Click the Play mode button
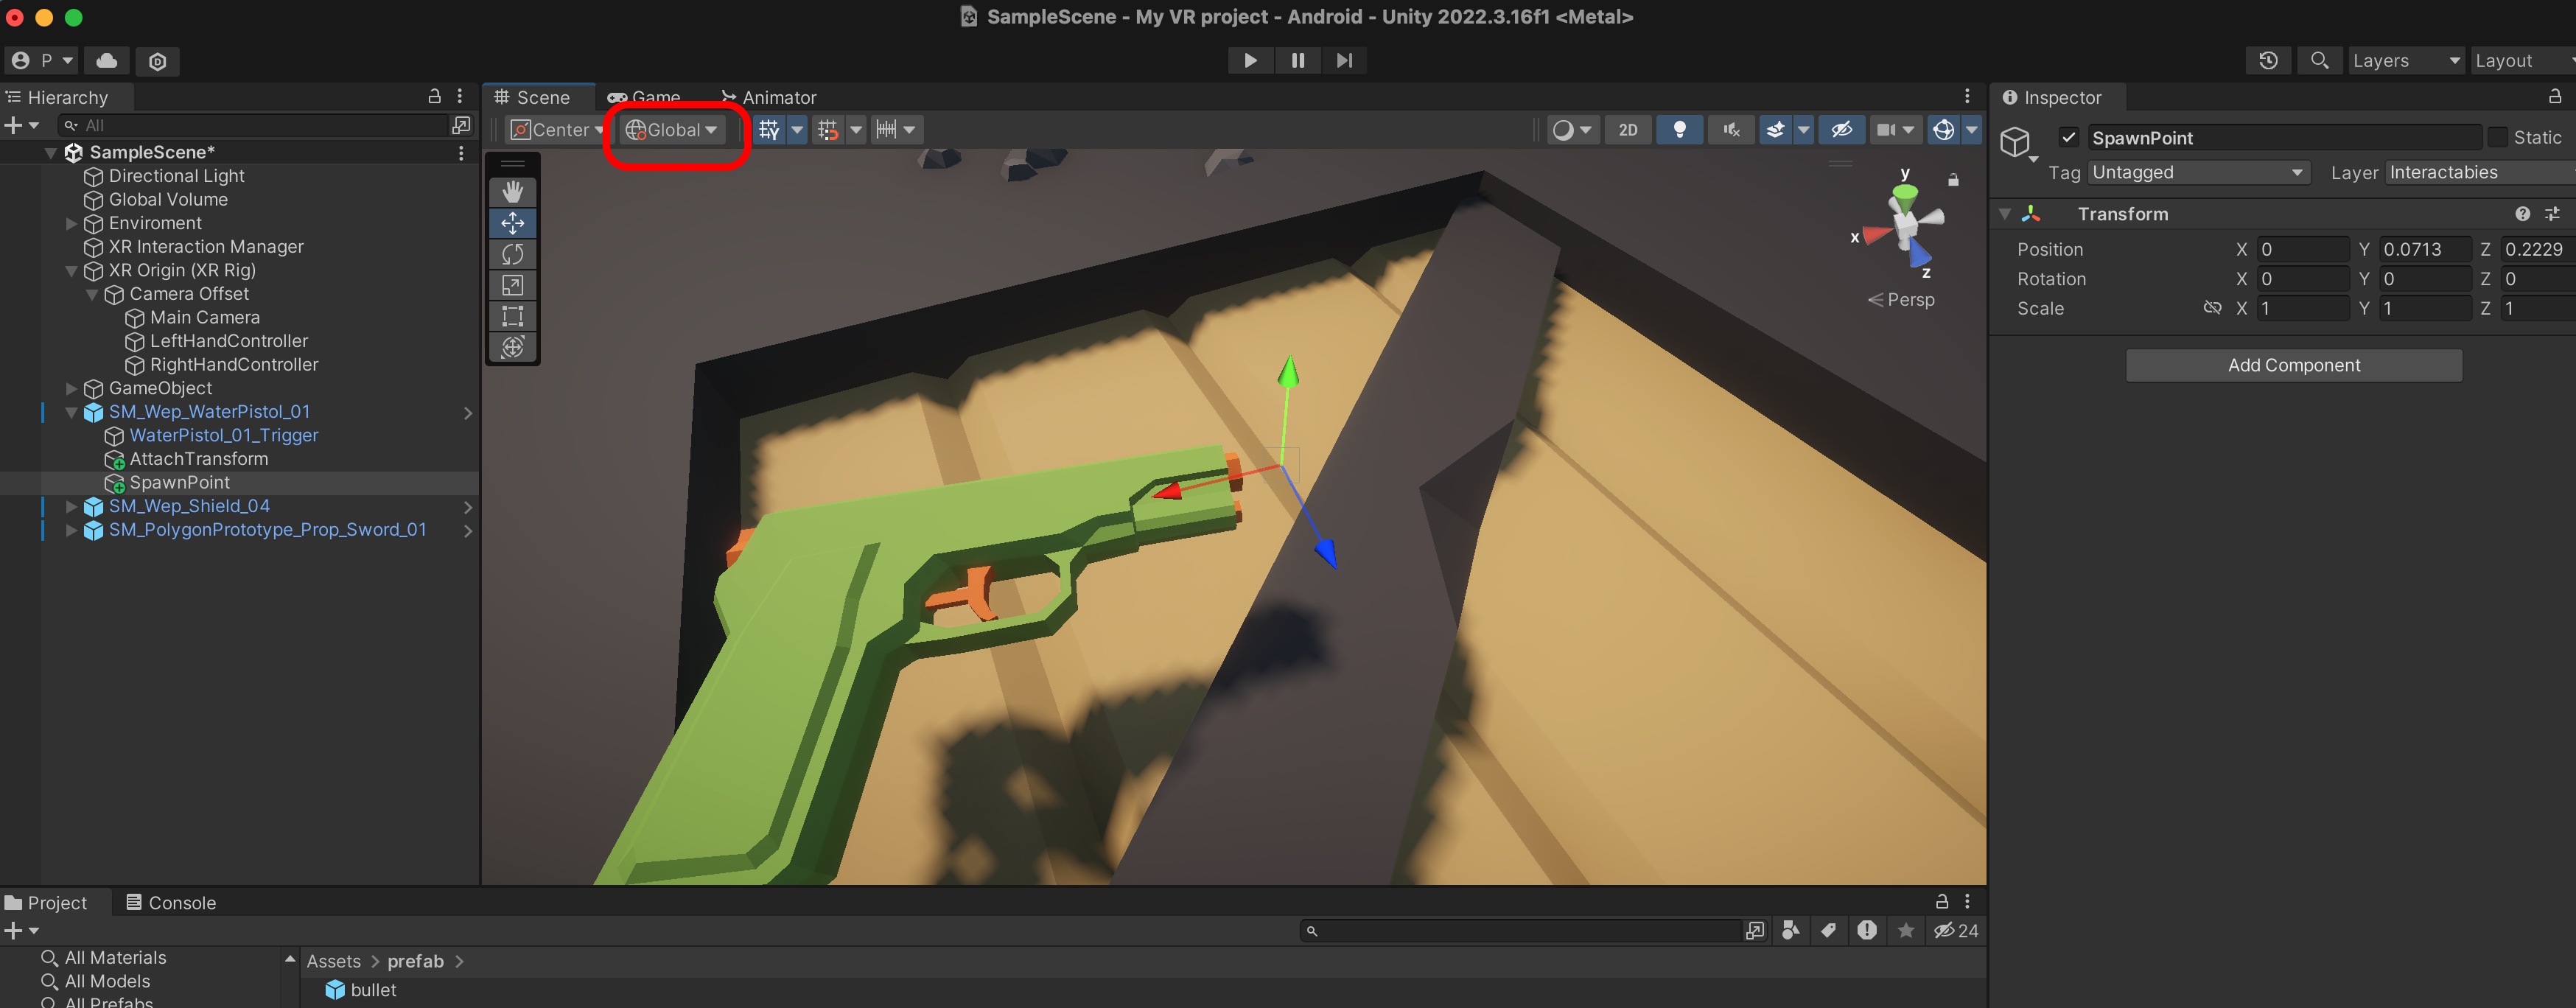 (1249, 60)
